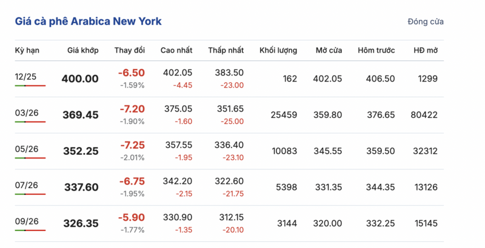The height and width of the screenshot is (248, 485).
Task: Sort by the "Giá khớp" column header
Action: coord(82,50)
